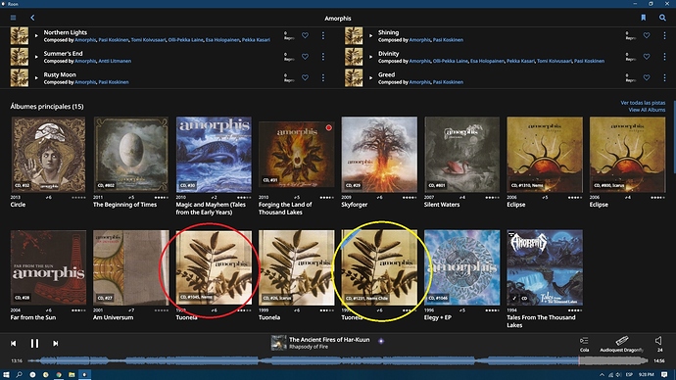Image resolution: width=676 pixels, height=380 pixels.
Task: Open the volume speaker control
Action: point(658,341)
